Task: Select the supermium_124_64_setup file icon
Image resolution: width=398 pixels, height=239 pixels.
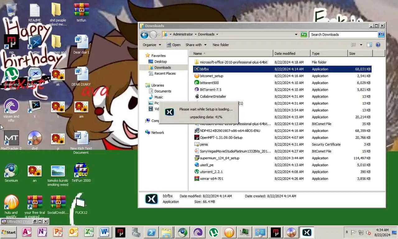Action: click(x=197, y=158)
